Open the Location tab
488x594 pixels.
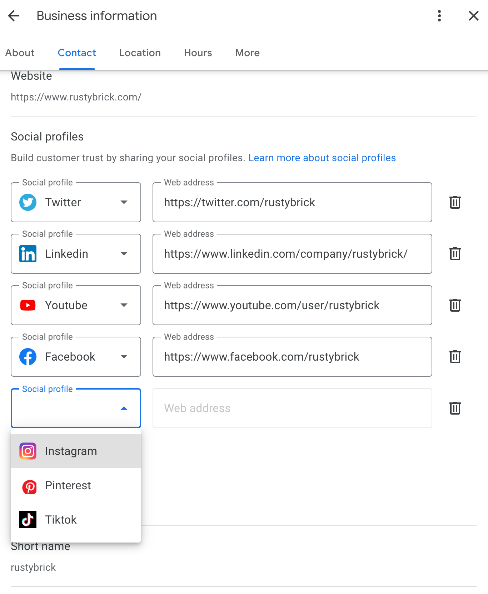point(140,53)
